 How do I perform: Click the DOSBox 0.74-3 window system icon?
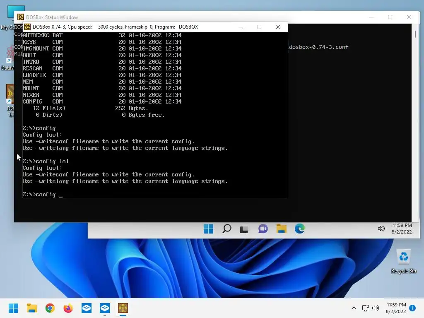pyautogui.click(x=27, y=27)
